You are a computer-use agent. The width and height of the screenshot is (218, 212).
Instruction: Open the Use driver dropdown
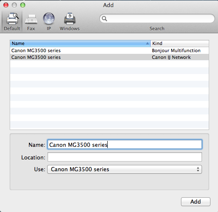point(125,170)
